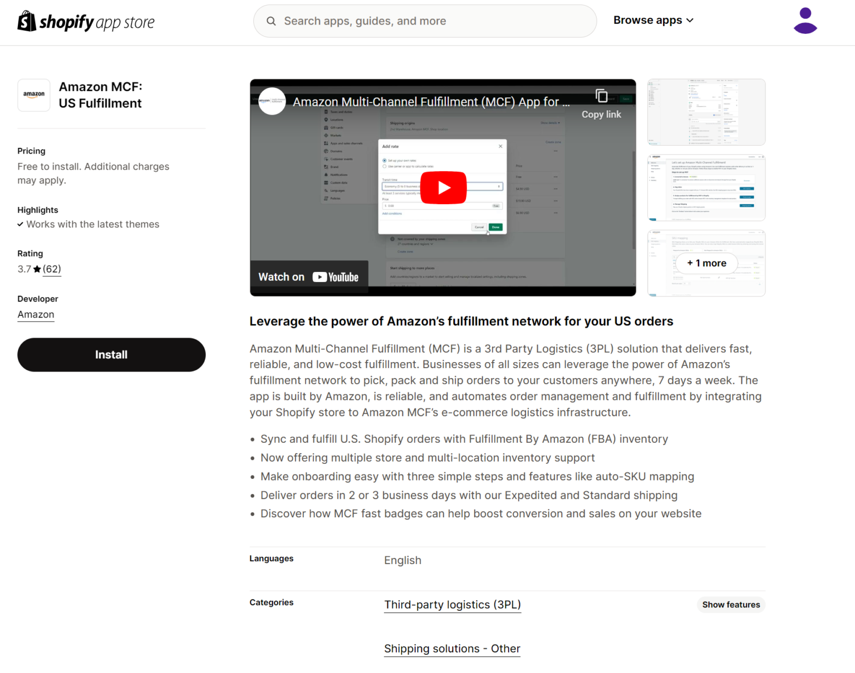Click Show features to expand categories

pyautogui.click(x=731, y=605)
